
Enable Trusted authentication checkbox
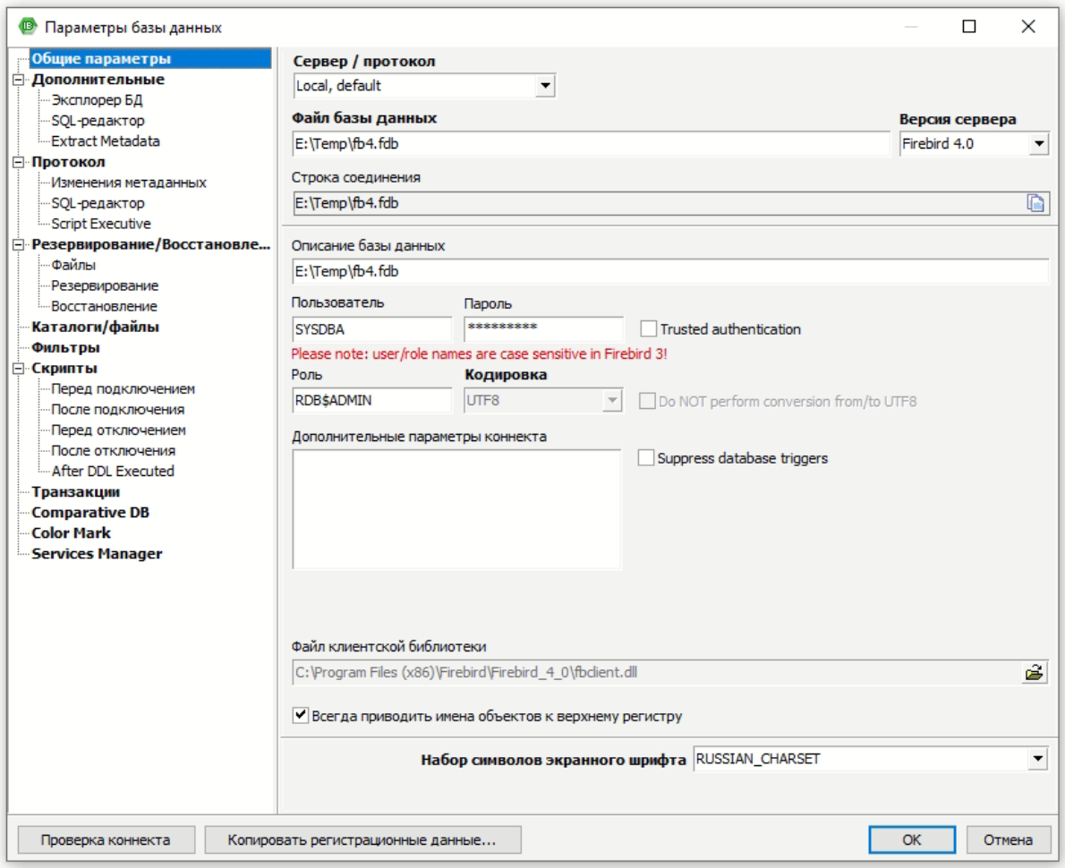coord(648,329)
